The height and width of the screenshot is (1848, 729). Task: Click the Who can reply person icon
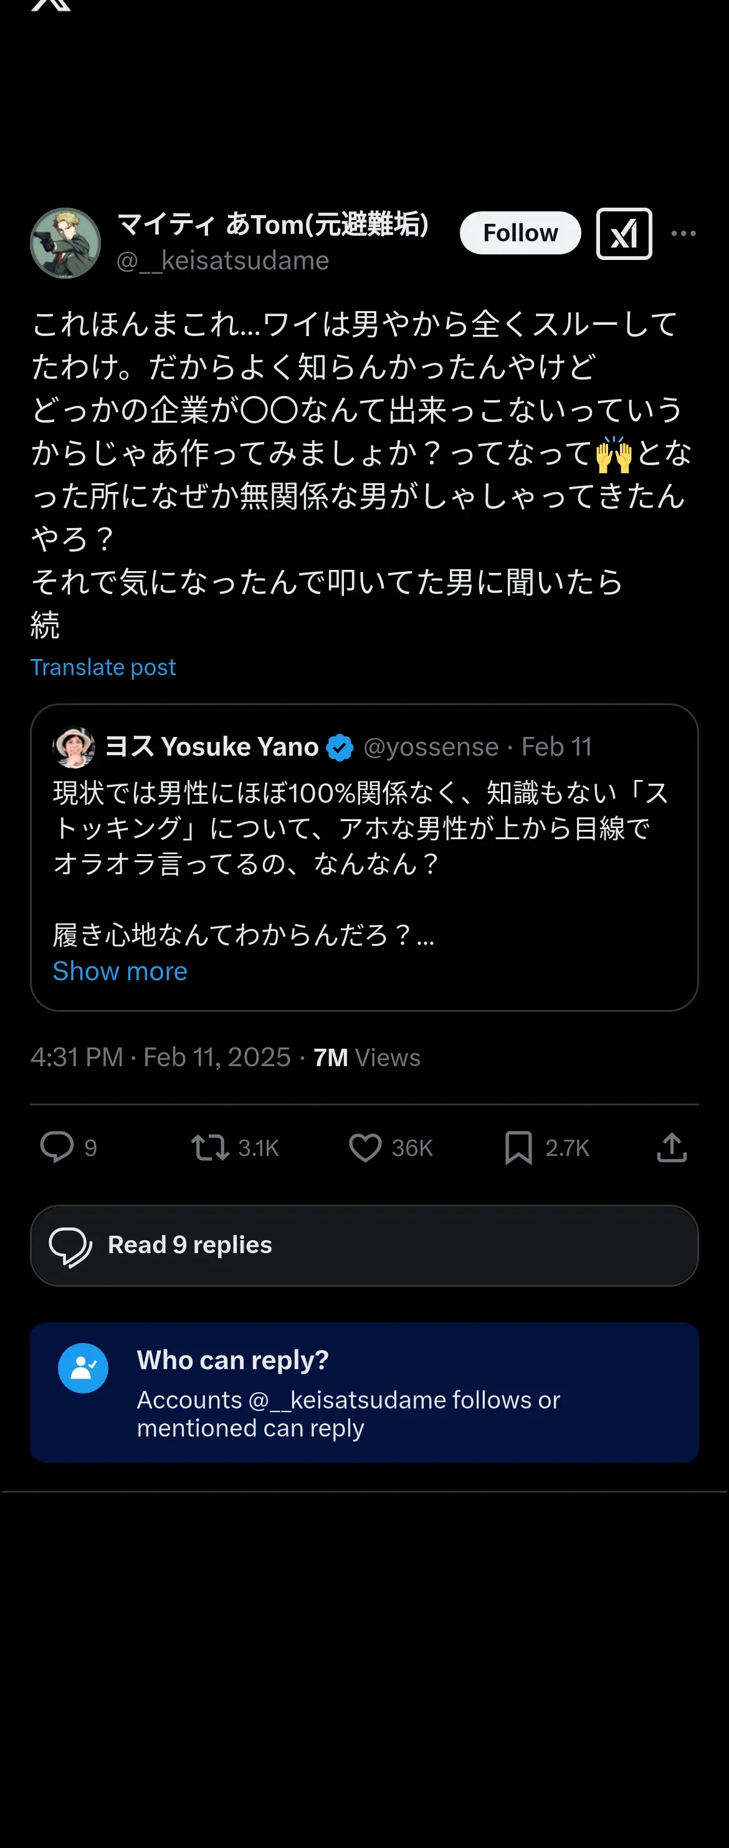coord(83,1368)
